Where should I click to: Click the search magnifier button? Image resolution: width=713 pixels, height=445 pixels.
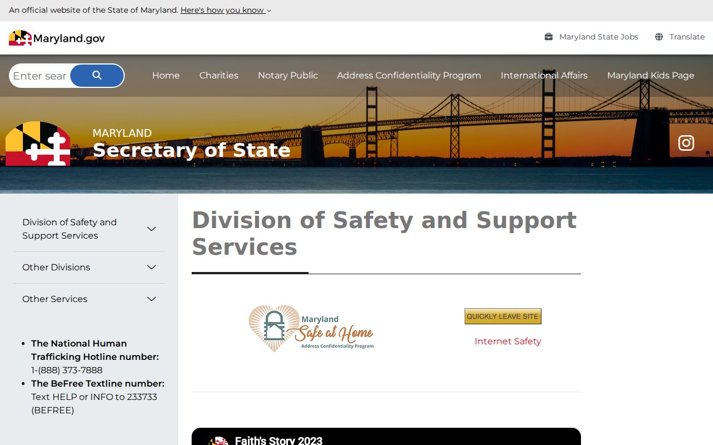[97, 76]
